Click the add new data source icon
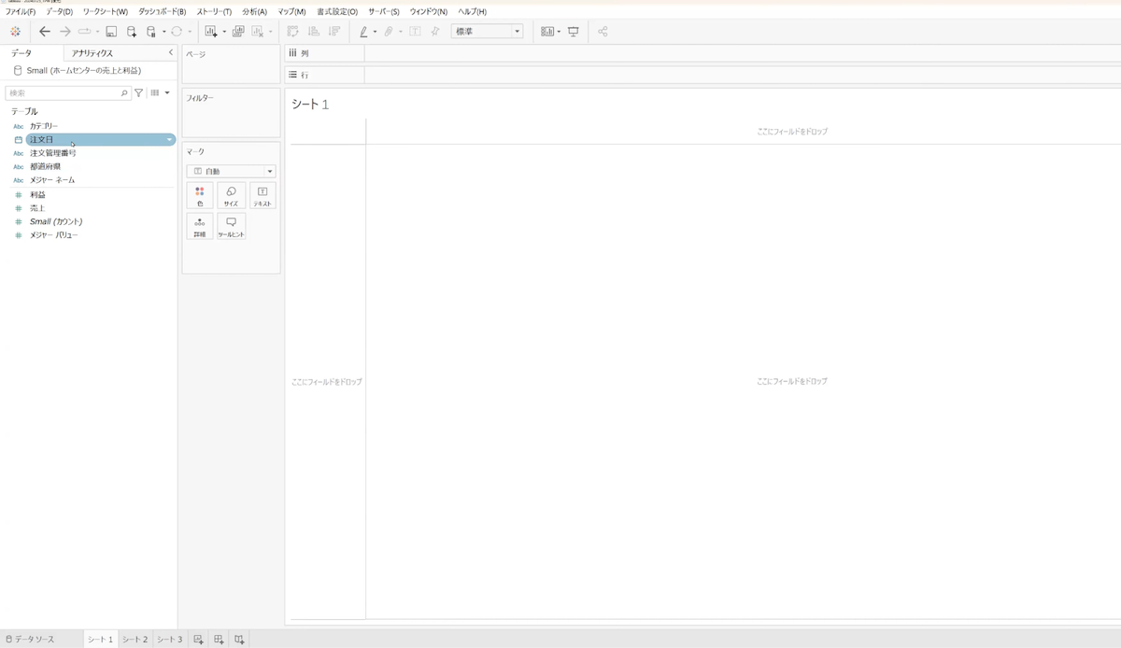This screenshot has width=1121, height=648. pos(131,32)
